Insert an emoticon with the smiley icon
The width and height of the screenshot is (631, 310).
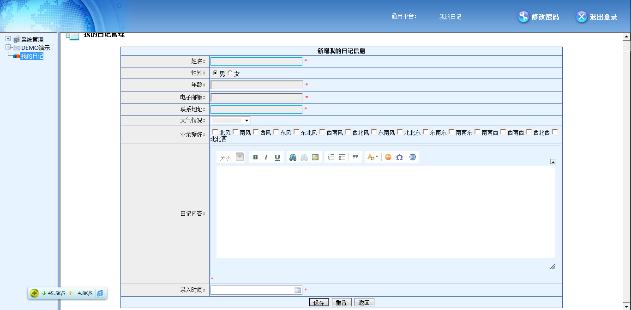[x=388, y=157]
